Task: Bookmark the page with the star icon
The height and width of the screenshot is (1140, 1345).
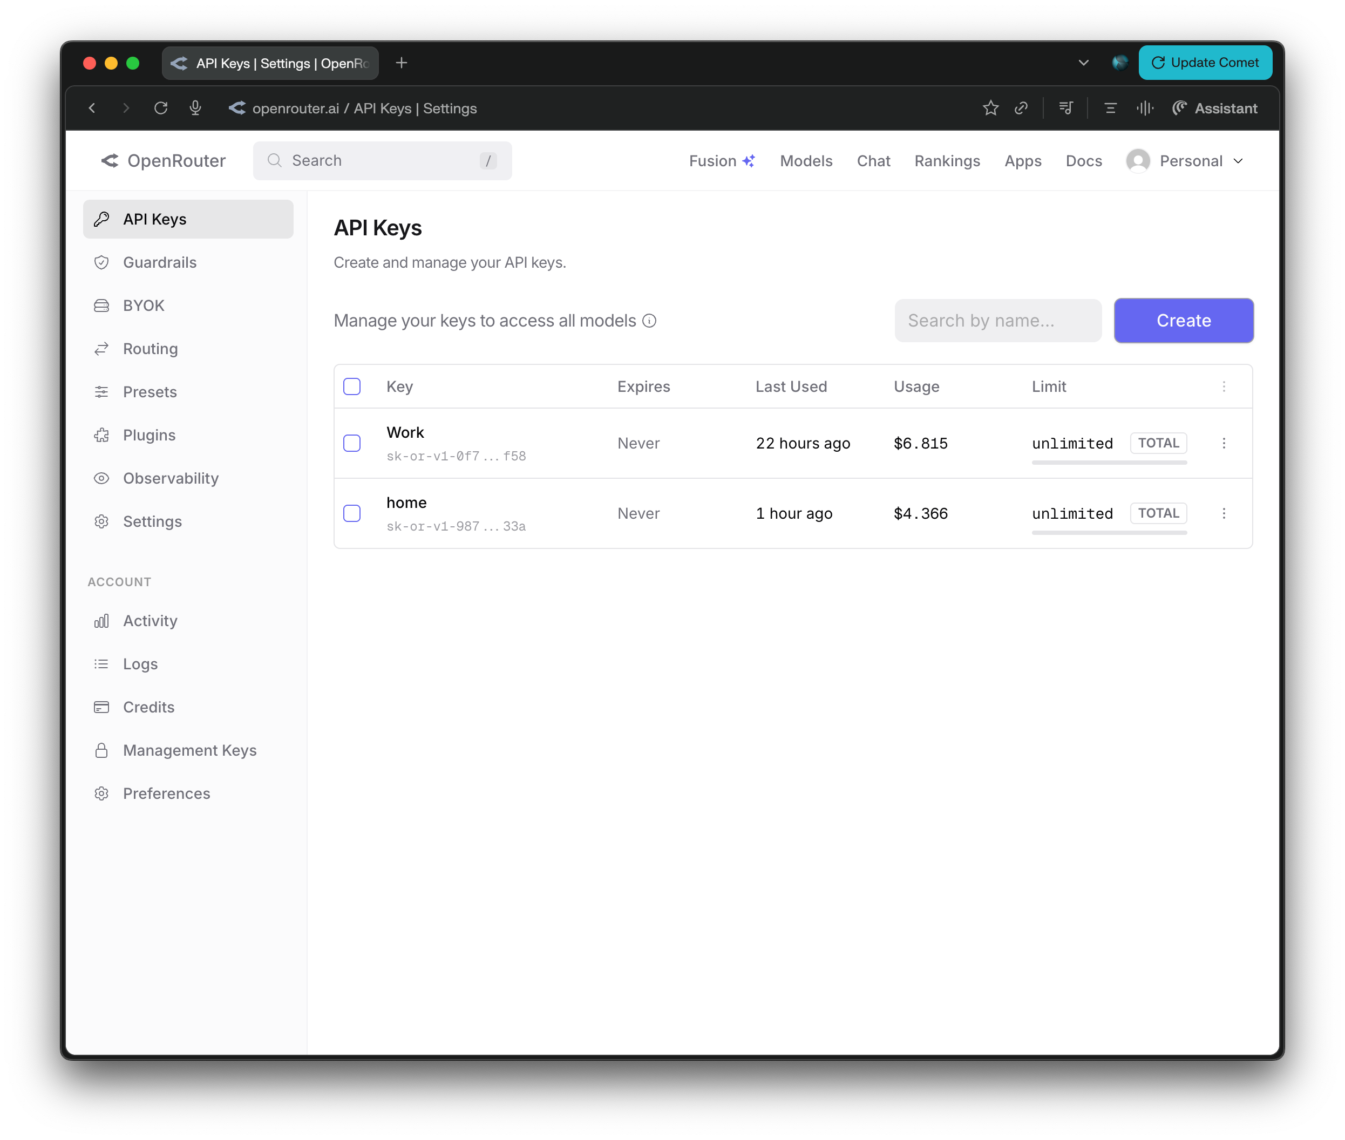Action: click(991, 108)
